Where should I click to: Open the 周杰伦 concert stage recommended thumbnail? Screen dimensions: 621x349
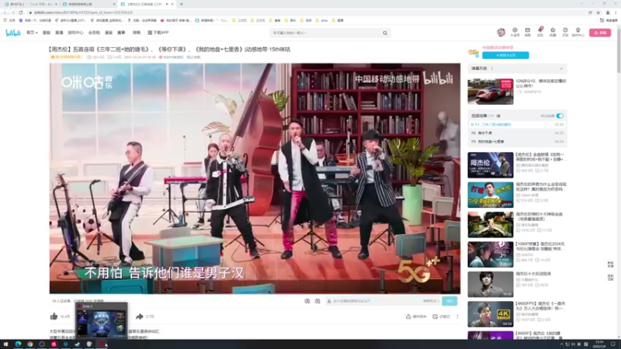click(x=491, y=165)
